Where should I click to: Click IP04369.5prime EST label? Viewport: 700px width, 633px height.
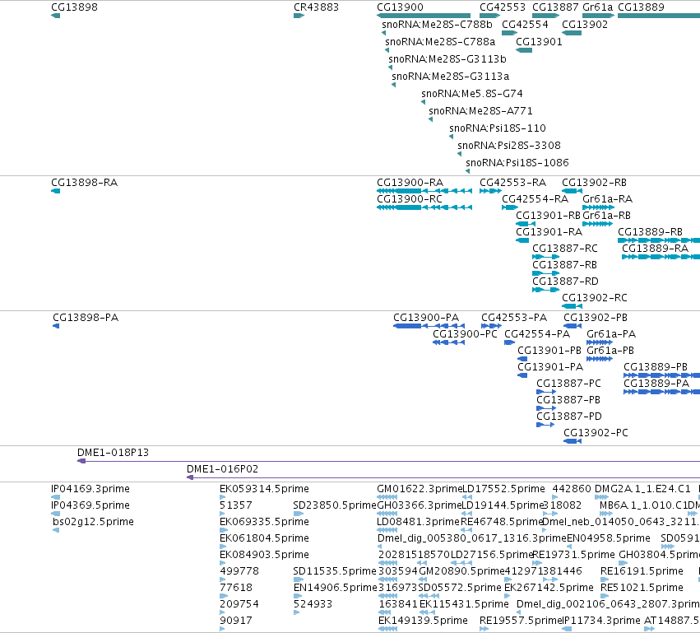pyautogui.click(x=90, y=505)
